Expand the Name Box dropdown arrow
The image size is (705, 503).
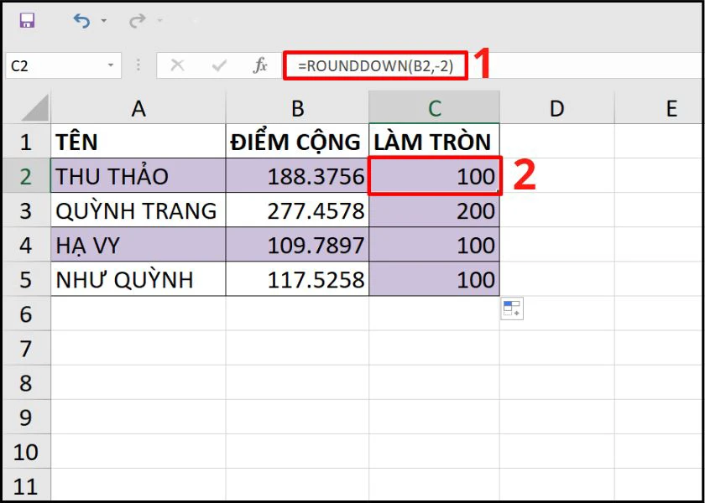111,66
